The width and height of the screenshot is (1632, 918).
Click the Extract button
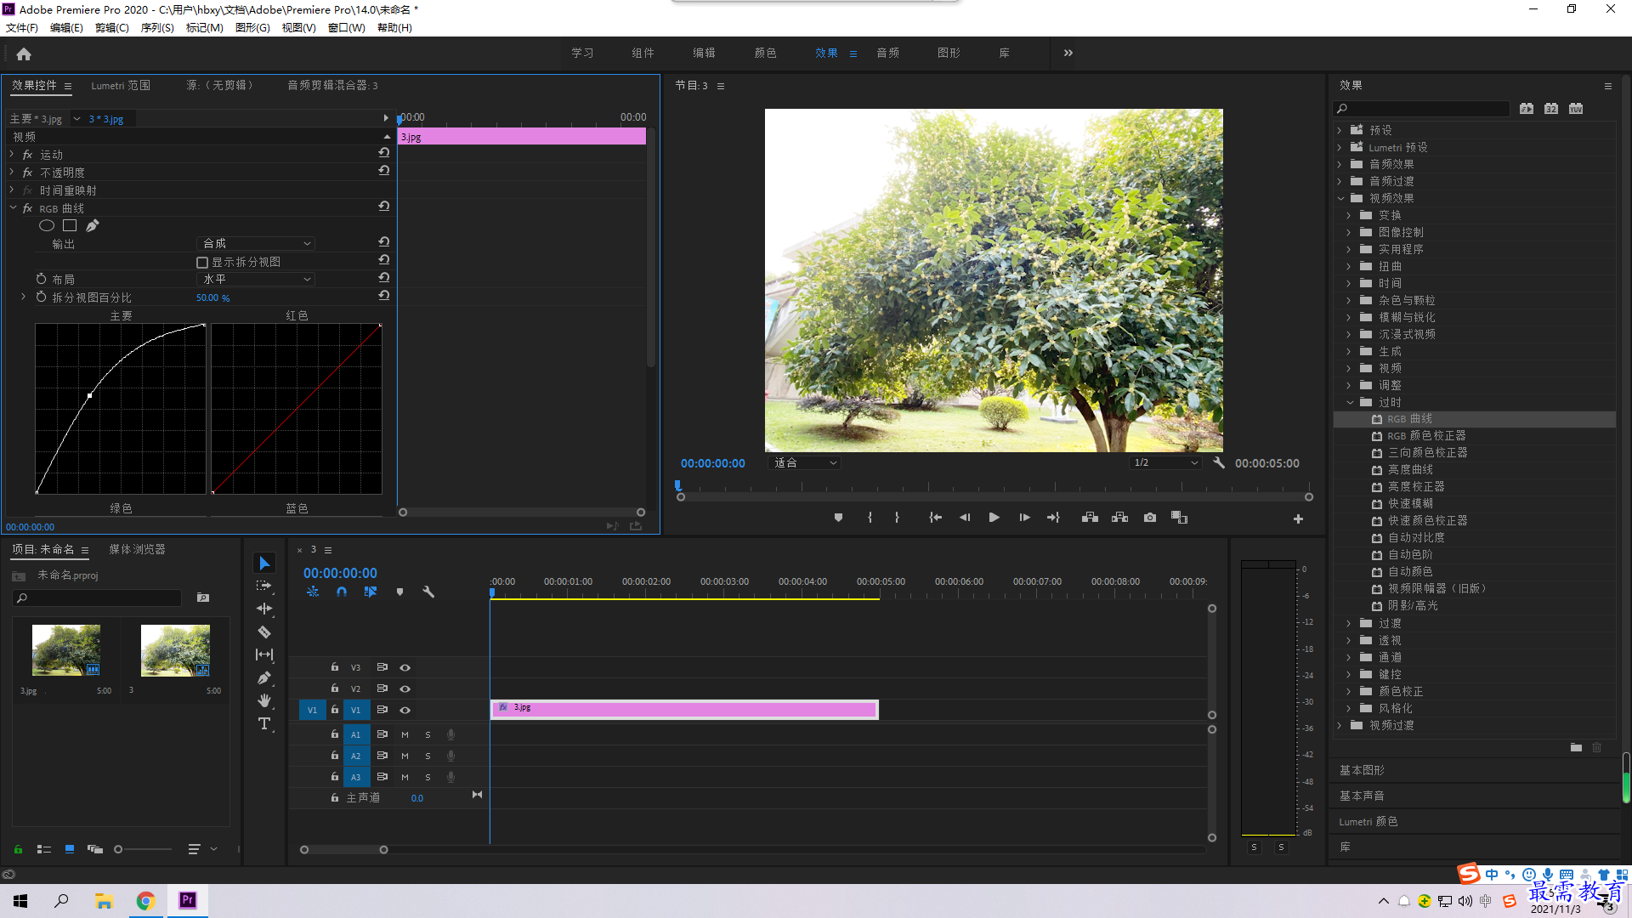(1119, 518)
